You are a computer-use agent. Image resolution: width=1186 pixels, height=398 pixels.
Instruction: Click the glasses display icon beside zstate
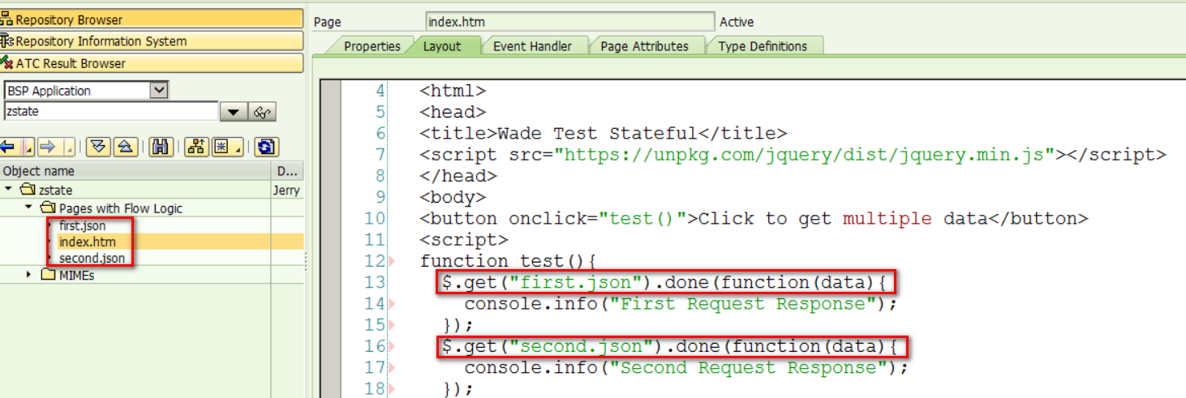(x=263, y=112)
